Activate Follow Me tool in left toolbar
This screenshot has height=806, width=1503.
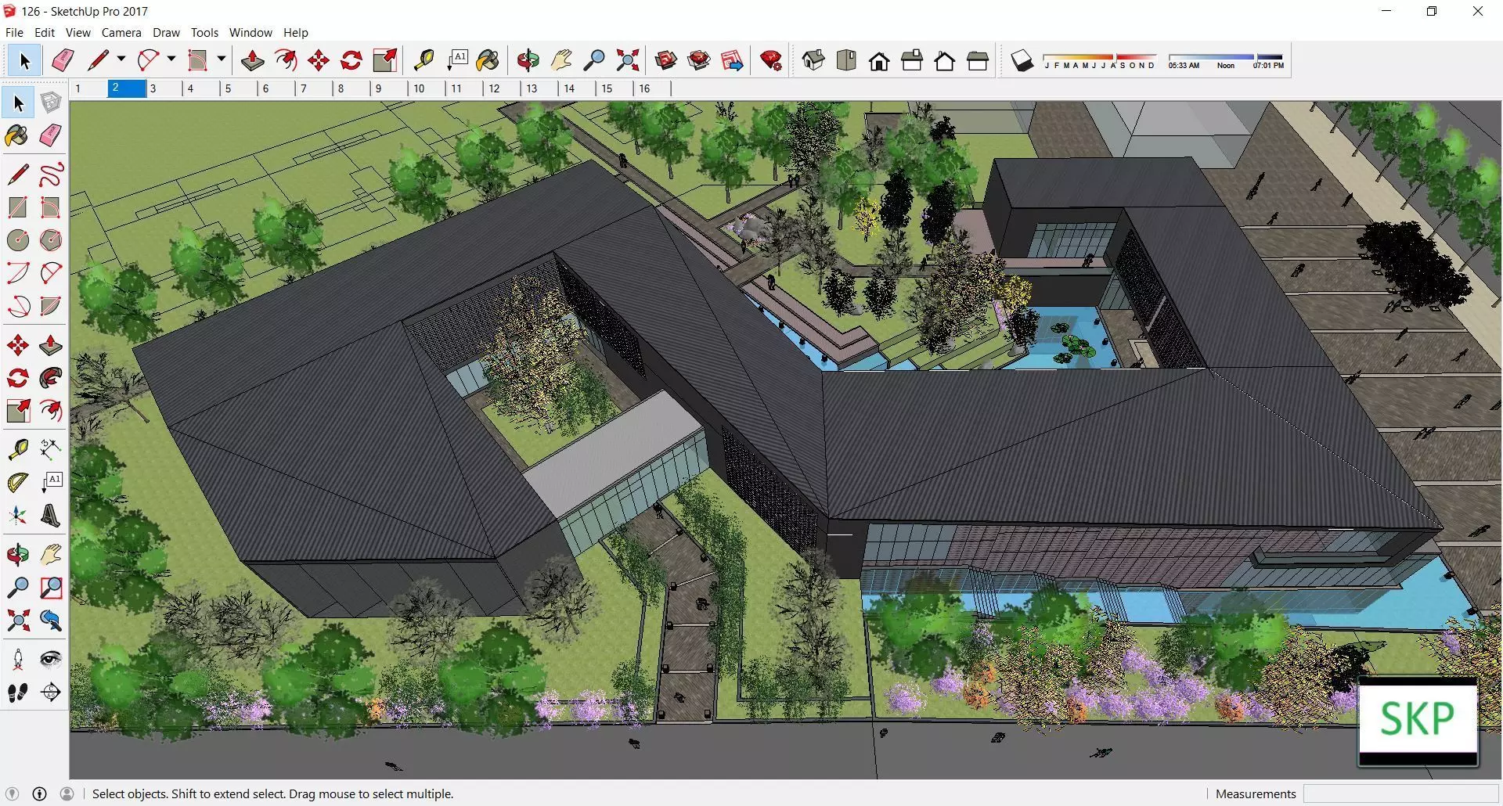[51, 378]
